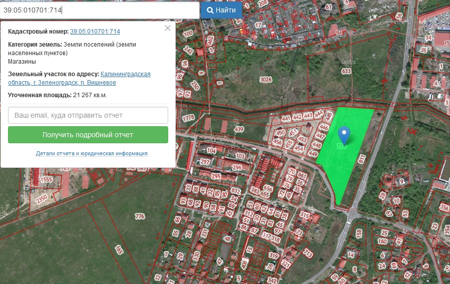Click parcel labeled 1778
Image resolution: width=450 pixels, height=284 pixels.
pos(188,118)
